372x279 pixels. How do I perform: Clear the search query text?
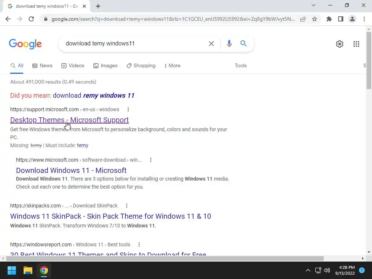coord(211,44)
